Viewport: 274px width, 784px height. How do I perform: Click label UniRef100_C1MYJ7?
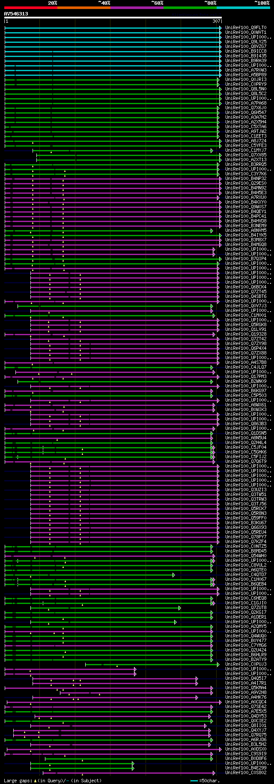click(246, 150)
